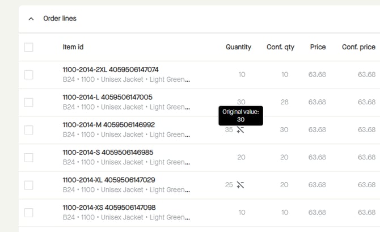Click the Order lines section title
Screen dimensions: 380x232
[x=60, y=19]
